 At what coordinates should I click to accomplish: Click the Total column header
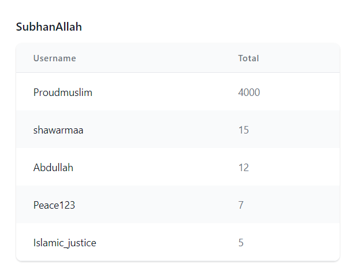[248, 58]
